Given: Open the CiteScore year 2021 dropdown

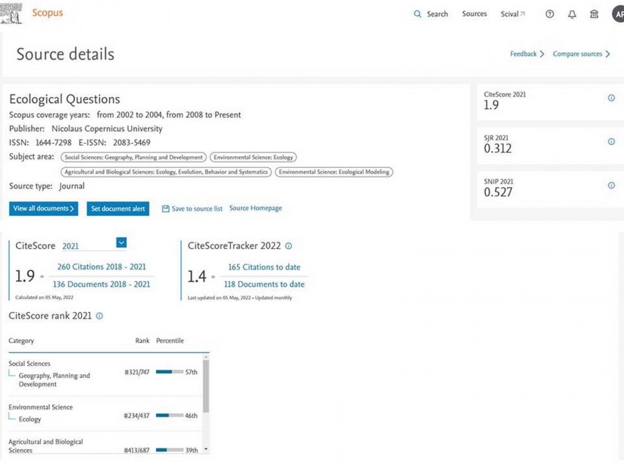Looking at the screenshot, I should (121, 243).
